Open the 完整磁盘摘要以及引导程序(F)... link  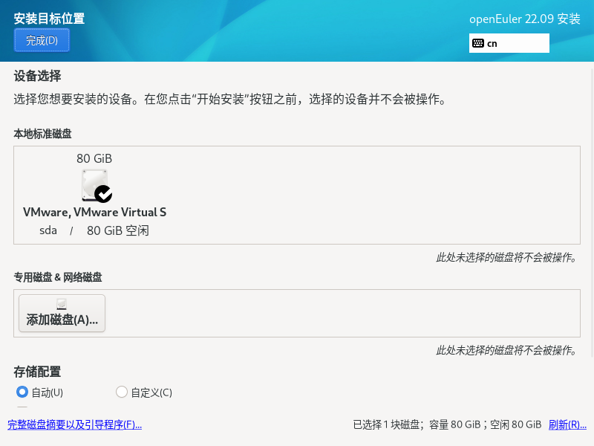point(75,424)
